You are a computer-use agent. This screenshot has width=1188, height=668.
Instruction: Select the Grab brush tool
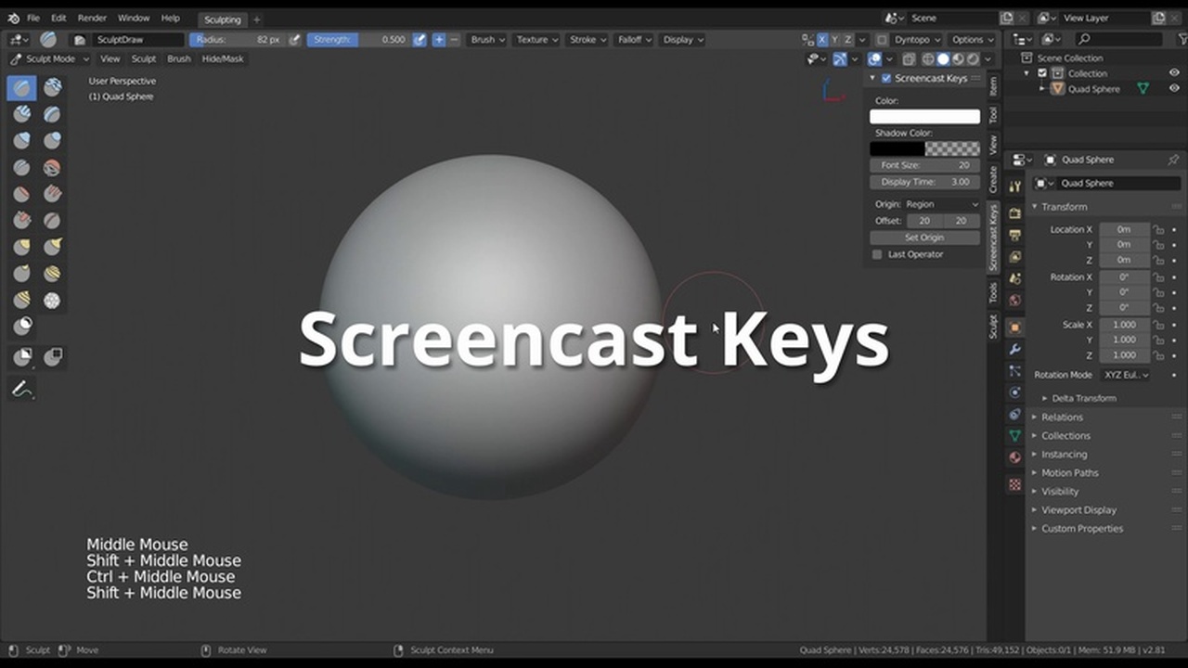22,247
